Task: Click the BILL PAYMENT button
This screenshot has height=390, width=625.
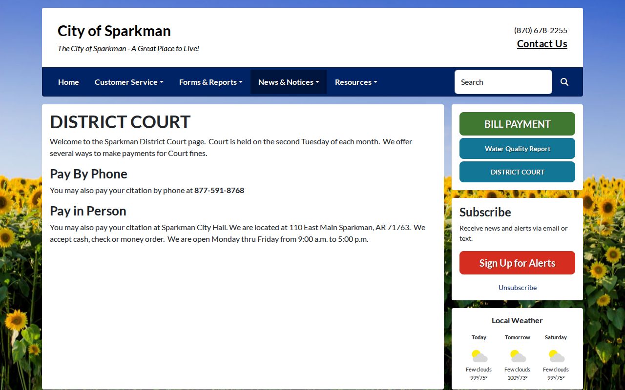Action: click(x=517, y=124)
